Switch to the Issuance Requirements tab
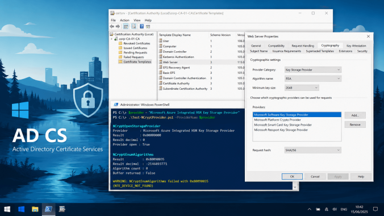The height and width of the screenshot is (216, 384). 286,51
